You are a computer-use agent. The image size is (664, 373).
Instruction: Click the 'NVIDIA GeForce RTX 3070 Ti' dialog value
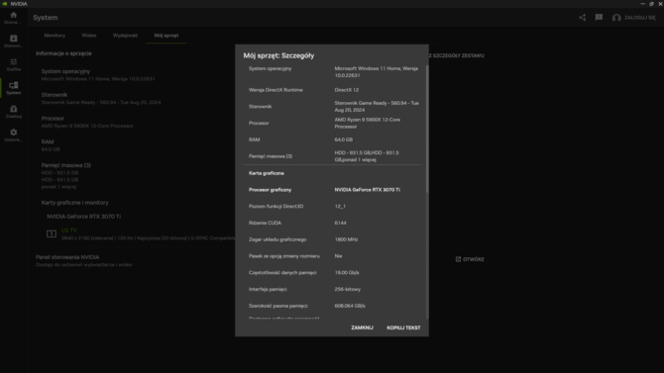[x=367, y=190]
